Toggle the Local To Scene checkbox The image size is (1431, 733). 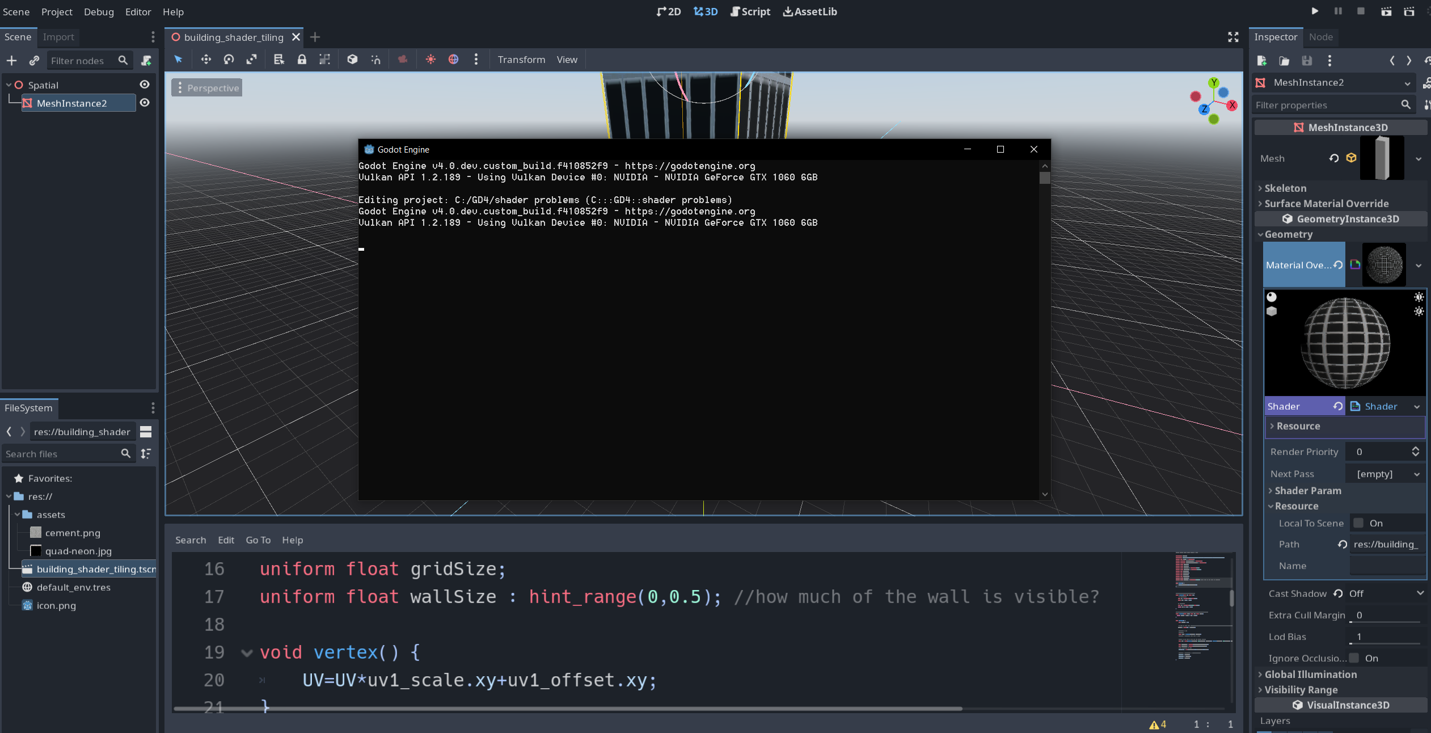(1358, 523)
